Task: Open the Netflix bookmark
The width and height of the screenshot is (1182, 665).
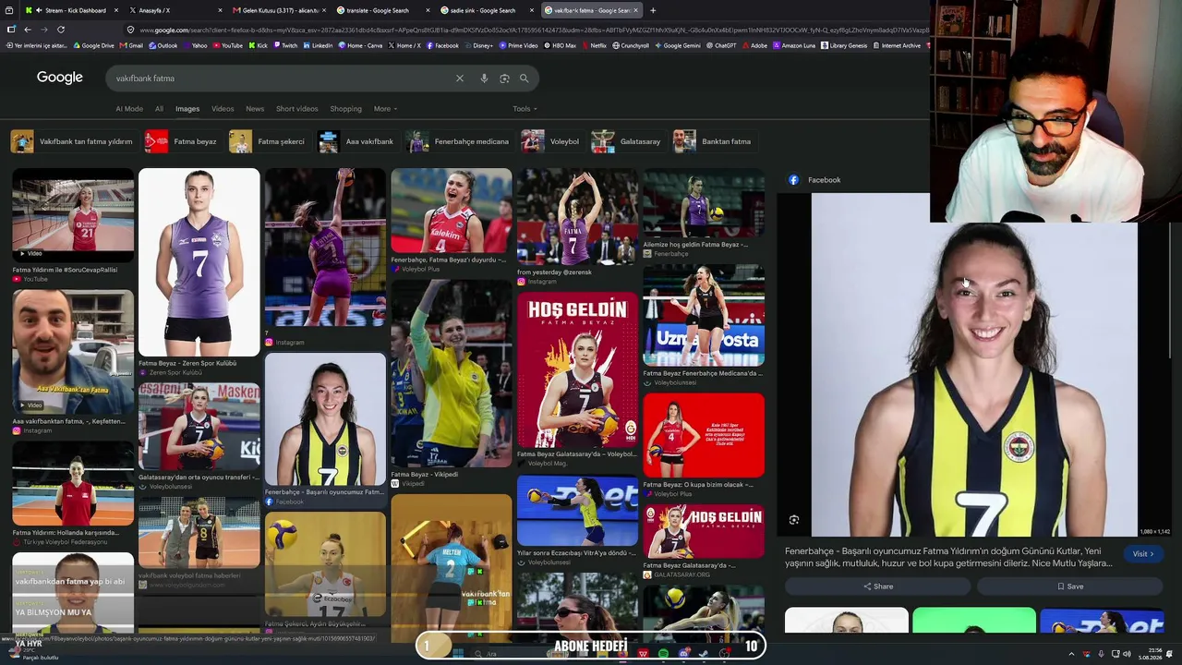Action: (594, 45)
